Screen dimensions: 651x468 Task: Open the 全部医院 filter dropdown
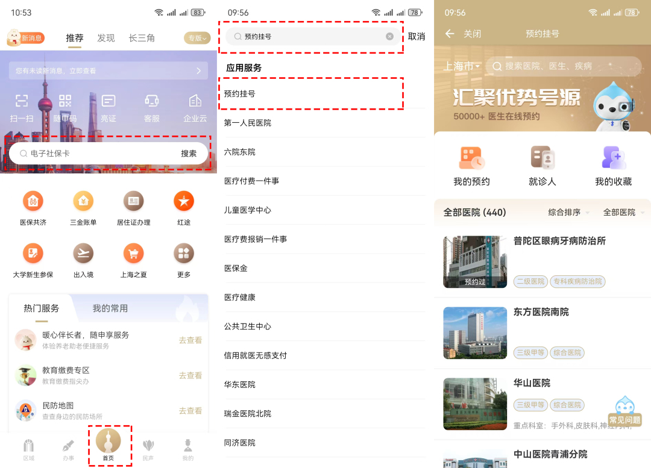click(x=623, y=213)
